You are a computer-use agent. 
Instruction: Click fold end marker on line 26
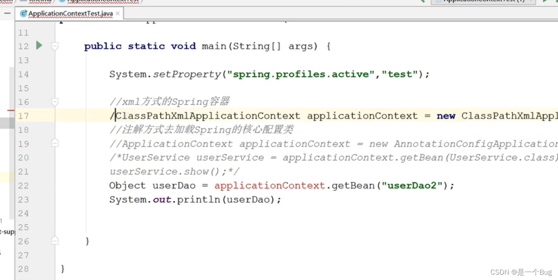(x=55, y=241)
